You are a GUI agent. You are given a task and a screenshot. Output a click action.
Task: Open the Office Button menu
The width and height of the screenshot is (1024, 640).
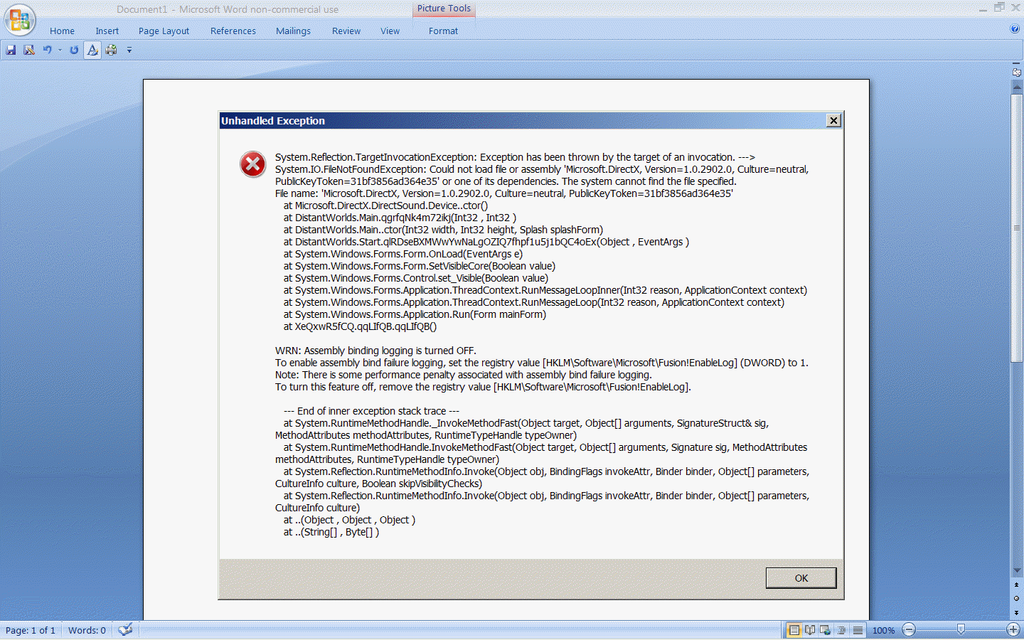pyautogui.click(x=20, y=20)
